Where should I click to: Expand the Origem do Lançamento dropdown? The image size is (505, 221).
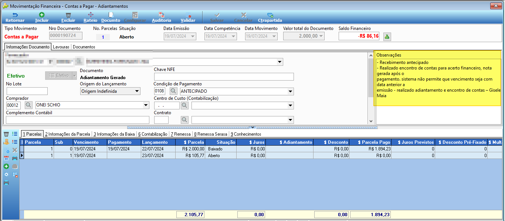137,91
